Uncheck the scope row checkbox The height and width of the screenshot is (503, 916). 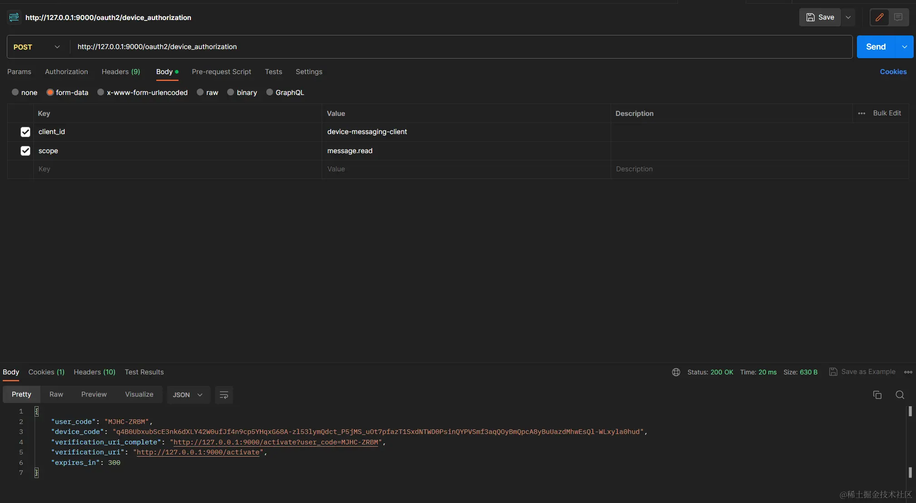(x=25, y=151)
